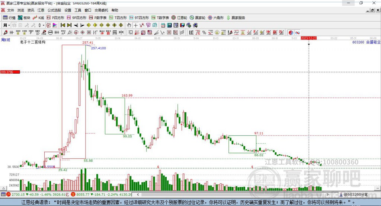Open the 帮助 menu
Screen dimensions: 381x206
pos(115,10)
